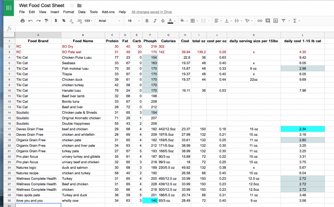Click the Wet Food Cost Sheet title
334x207 pixels.
pos(43,5)
